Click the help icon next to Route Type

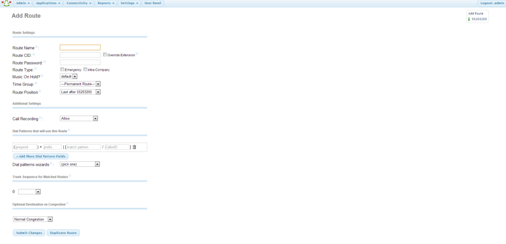coord(35,69)
